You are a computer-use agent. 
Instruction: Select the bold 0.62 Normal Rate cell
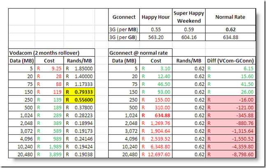tap(230, 30)
